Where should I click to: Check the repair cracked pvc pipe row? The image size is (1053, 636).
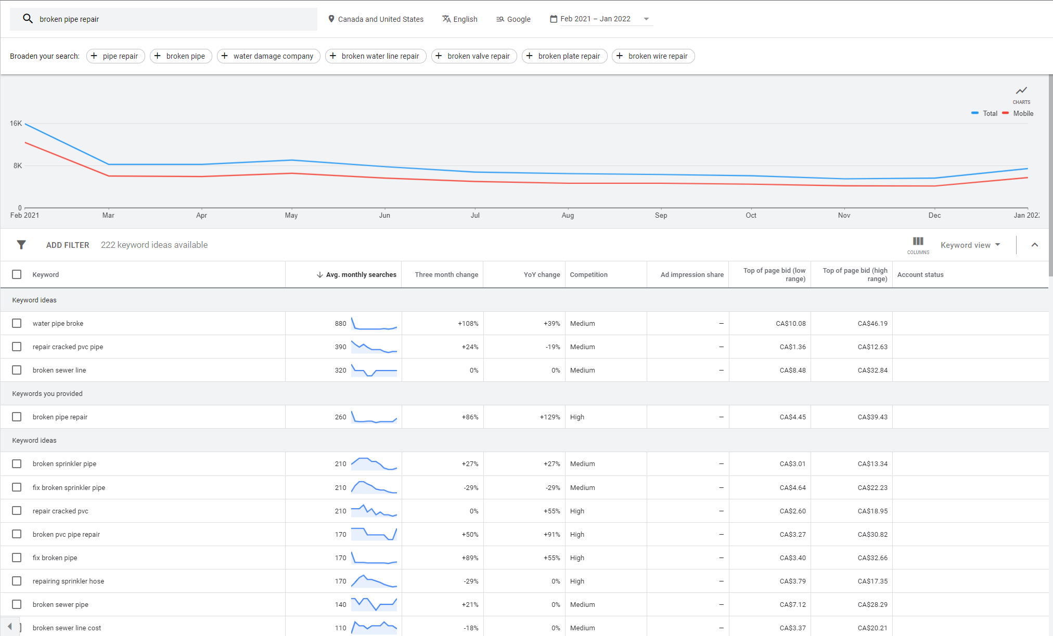point(17,347)
